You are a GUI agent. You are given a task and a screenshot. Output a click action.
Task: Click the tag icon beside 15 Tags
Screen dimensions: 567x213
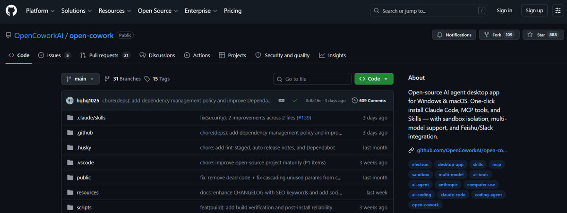(147, 79)
